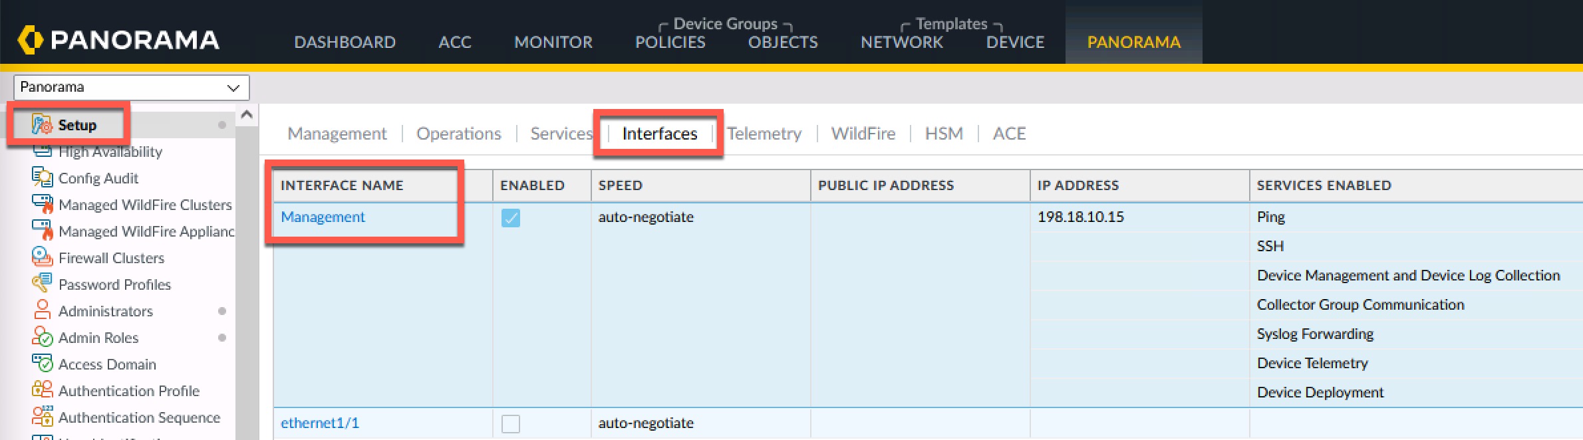The width and height of the screenshot is (1583, 440).
Task: Click the Authentication Profile icon
Action: coord(42,390)
